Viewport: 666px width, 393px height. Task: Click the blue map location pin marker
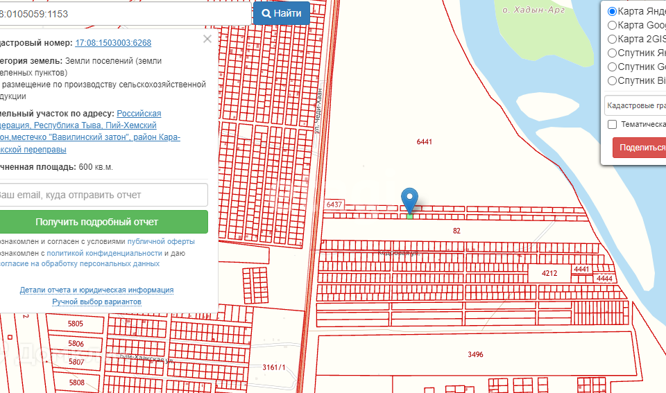tap(410, 199)
